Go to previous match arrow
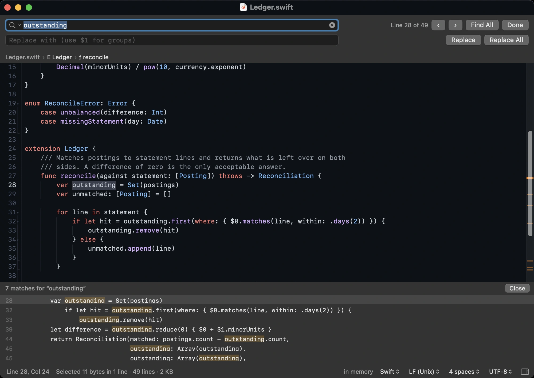Image resolution: width=534 pixels, height=378 pixels. pos(438,25)
